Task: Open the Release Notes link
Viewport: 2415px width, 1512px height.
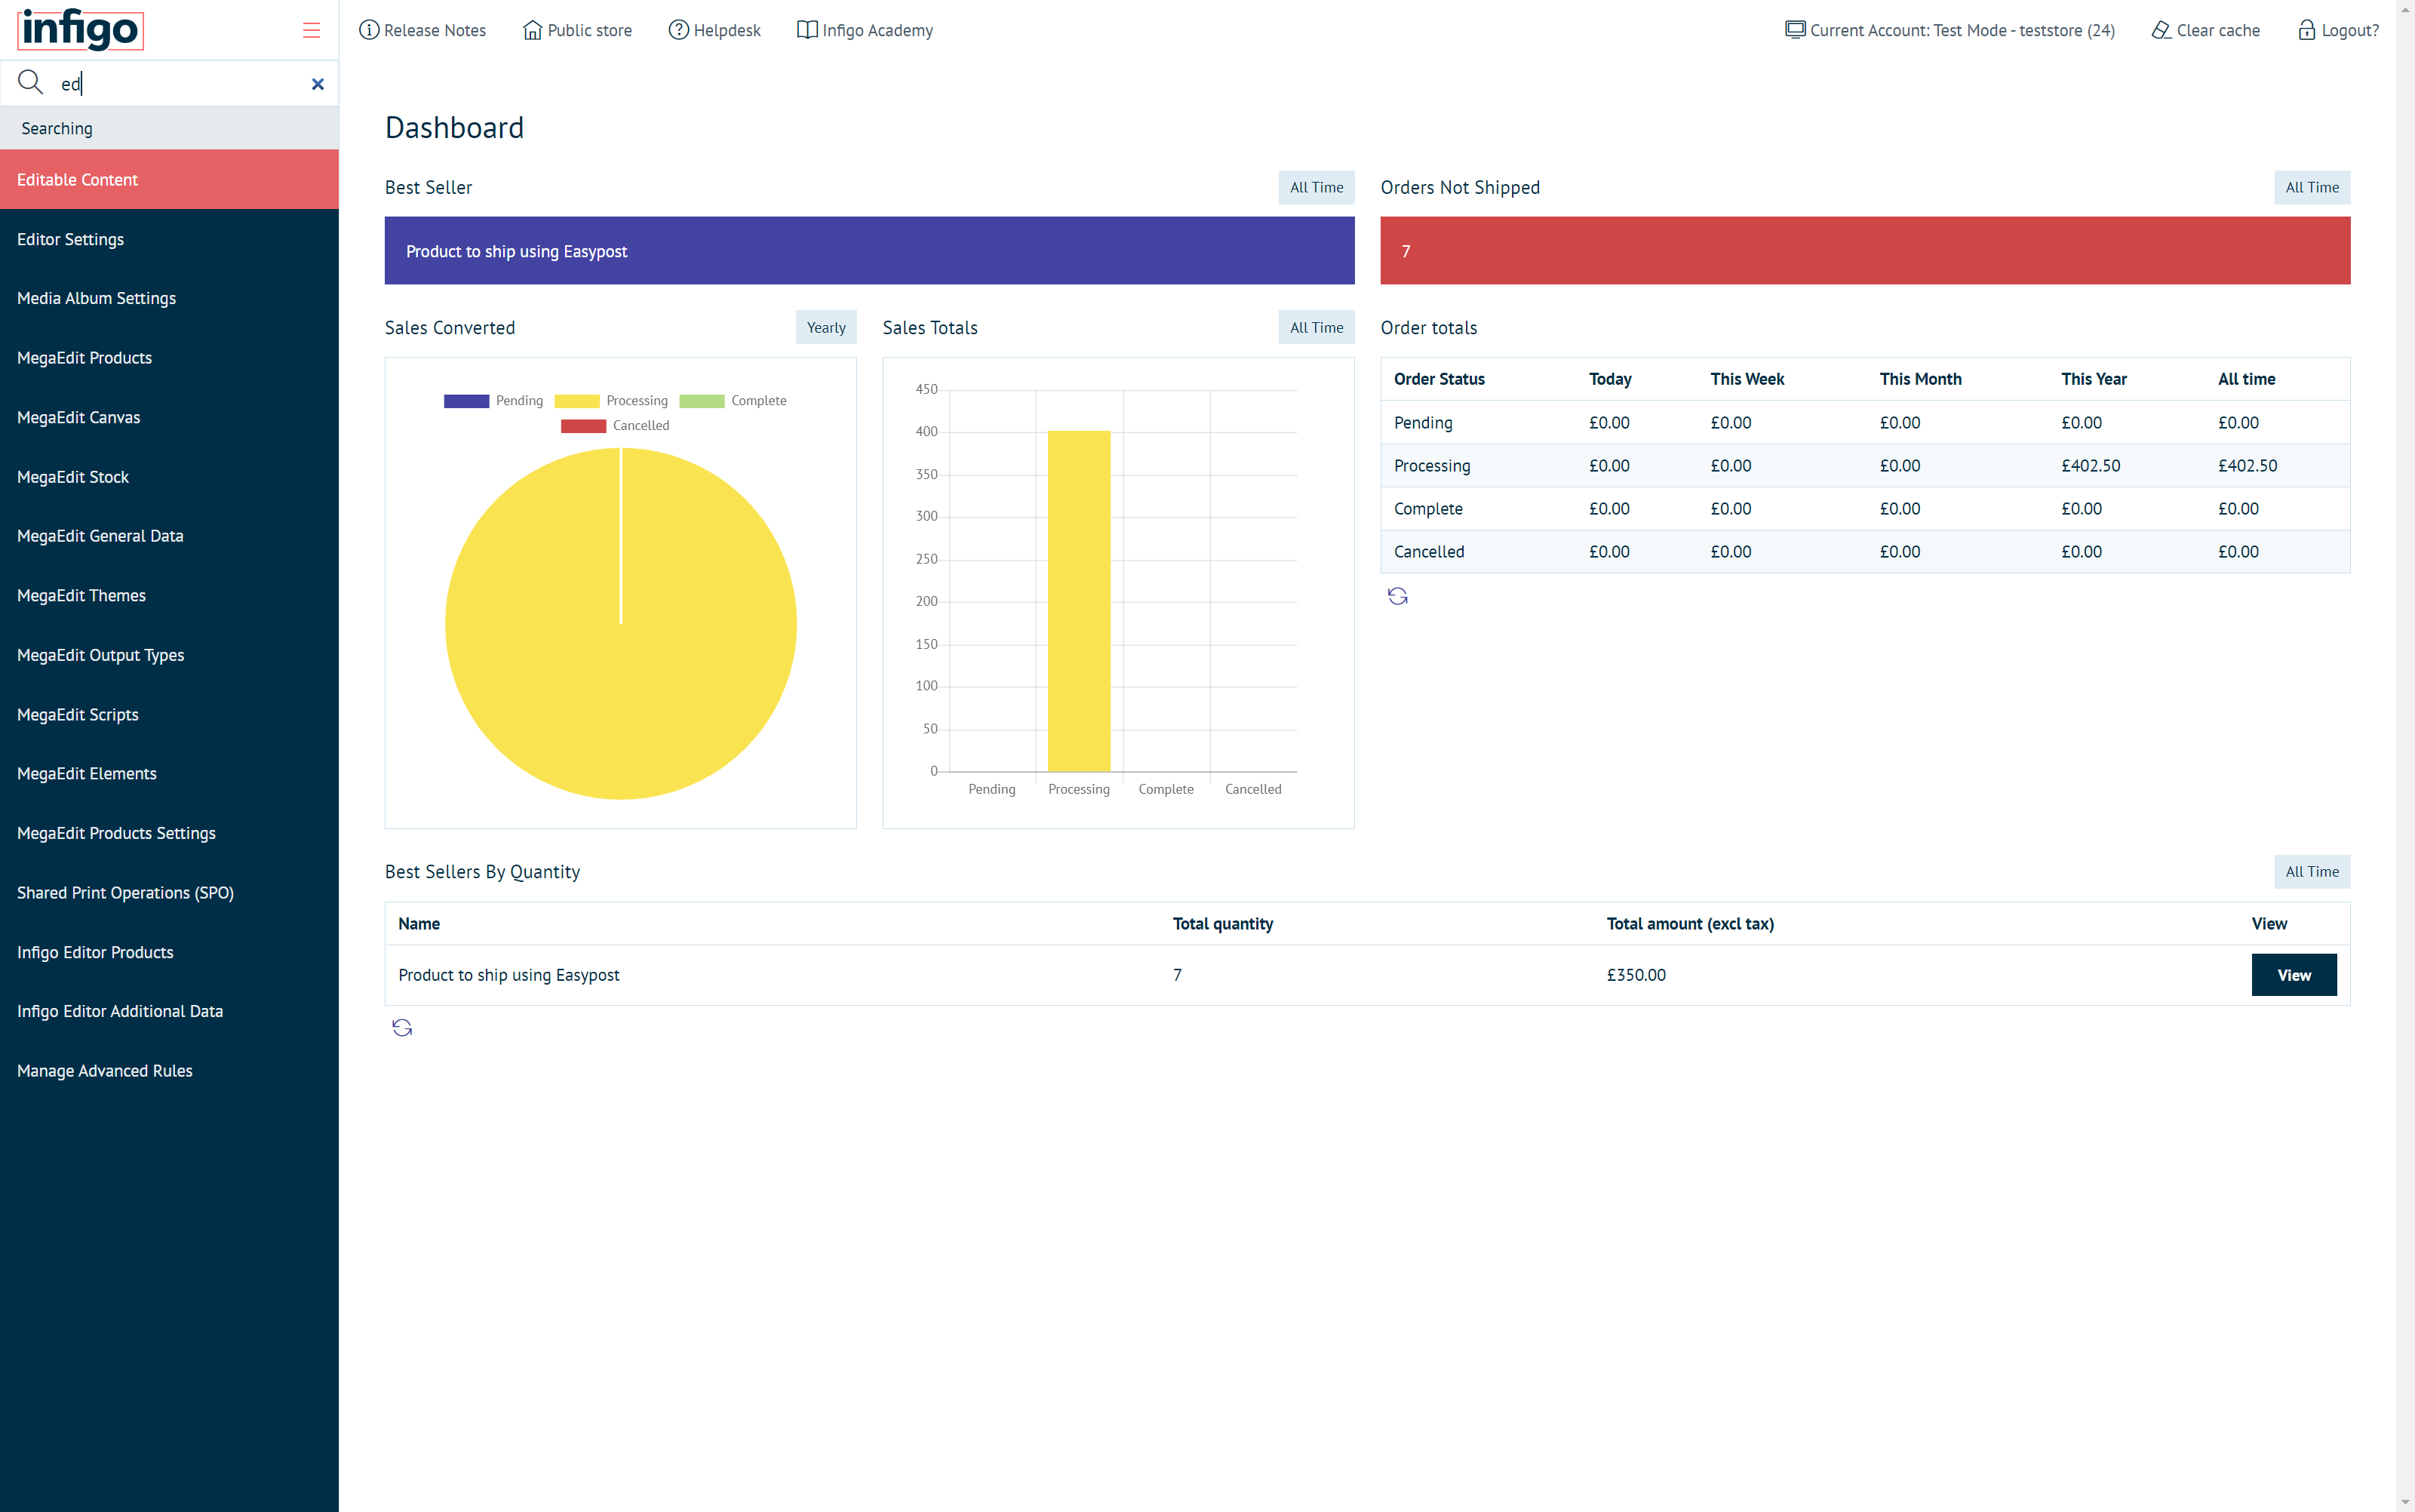Action: coord(422,30)
